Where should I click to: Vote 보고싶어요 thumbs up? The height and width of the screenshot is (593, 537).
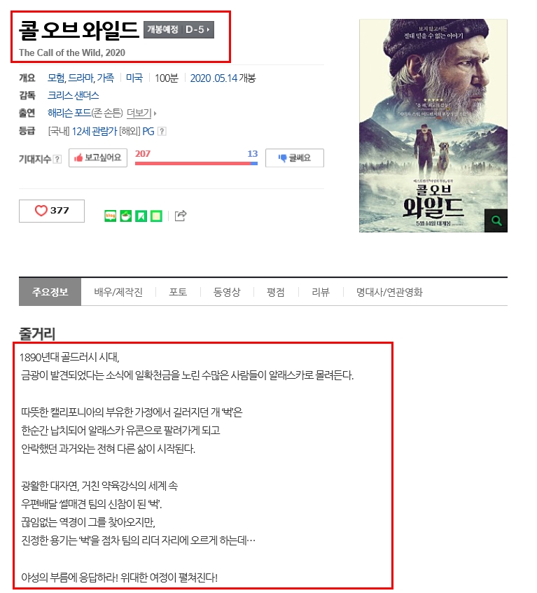coord(98,158)
